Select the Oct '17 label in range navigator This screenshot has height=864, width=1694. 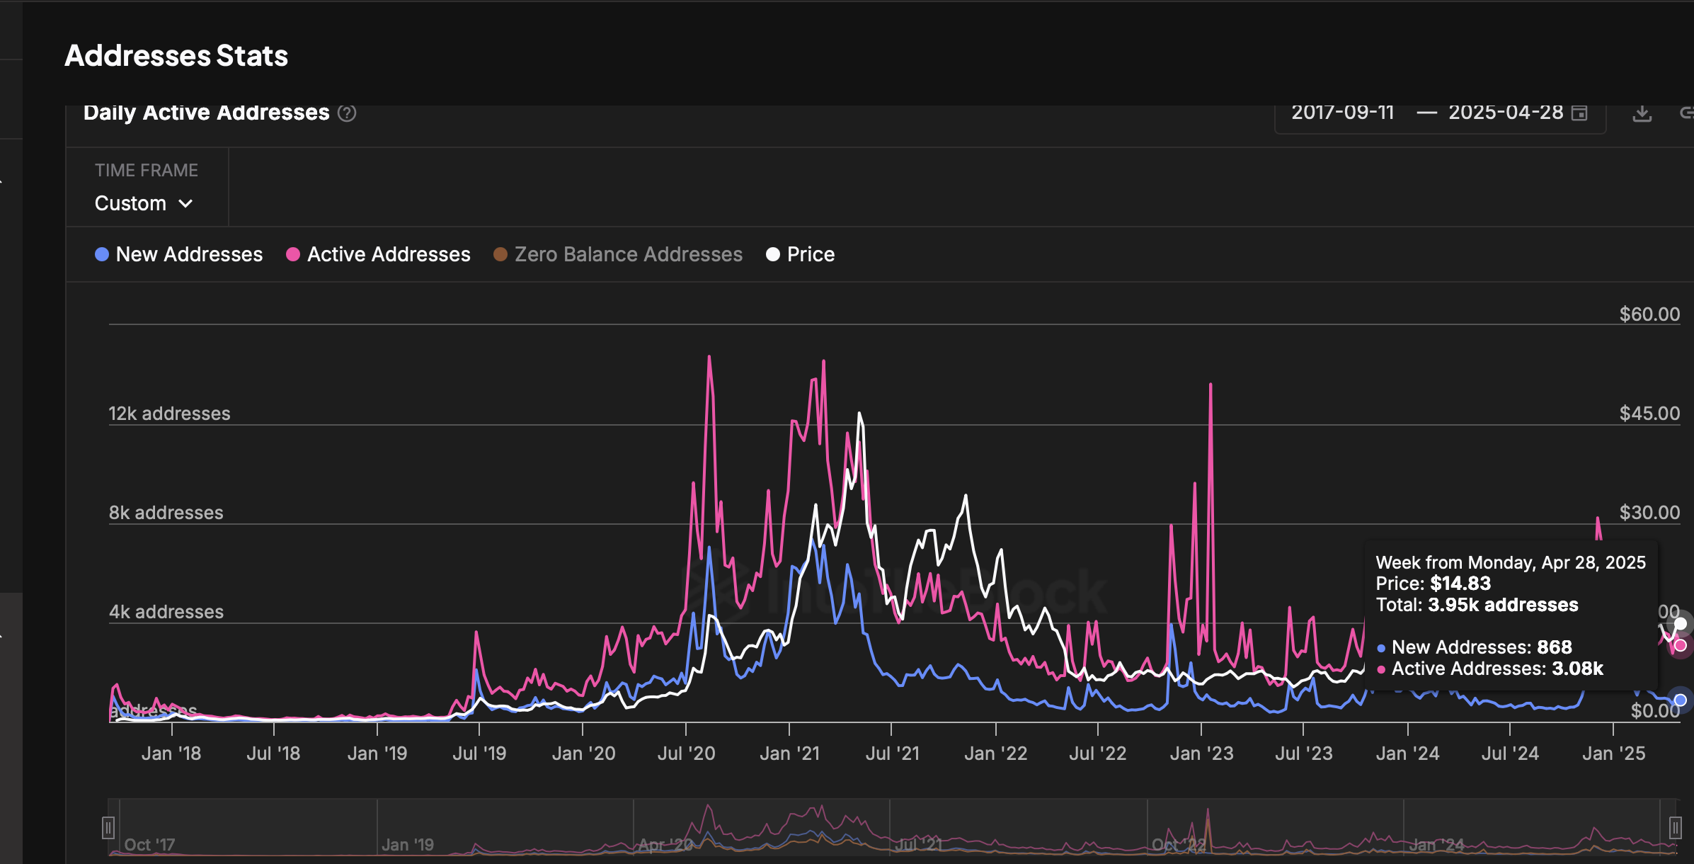click(149, 845)
